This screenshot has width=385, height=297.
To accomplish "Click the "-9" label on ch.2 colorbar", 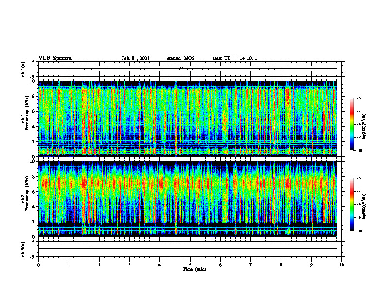I will tap(359, 217).
